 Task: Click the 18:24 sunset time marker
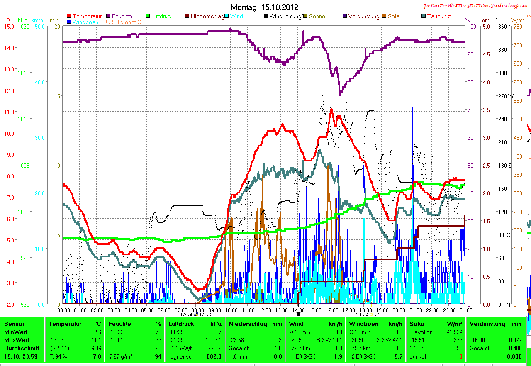[x=362, y=315]
